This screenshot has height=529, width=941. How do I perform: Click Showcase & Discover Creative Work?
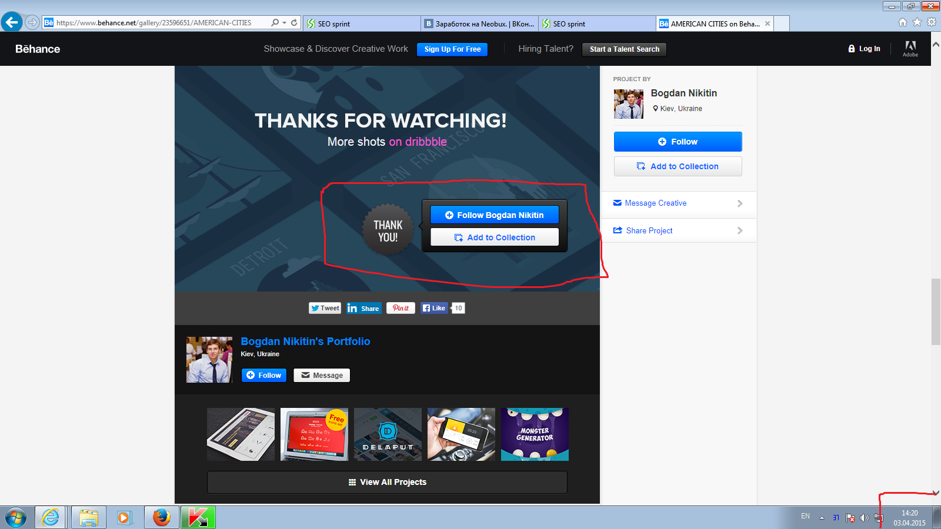pyautogui.click(x=336, y=49)
